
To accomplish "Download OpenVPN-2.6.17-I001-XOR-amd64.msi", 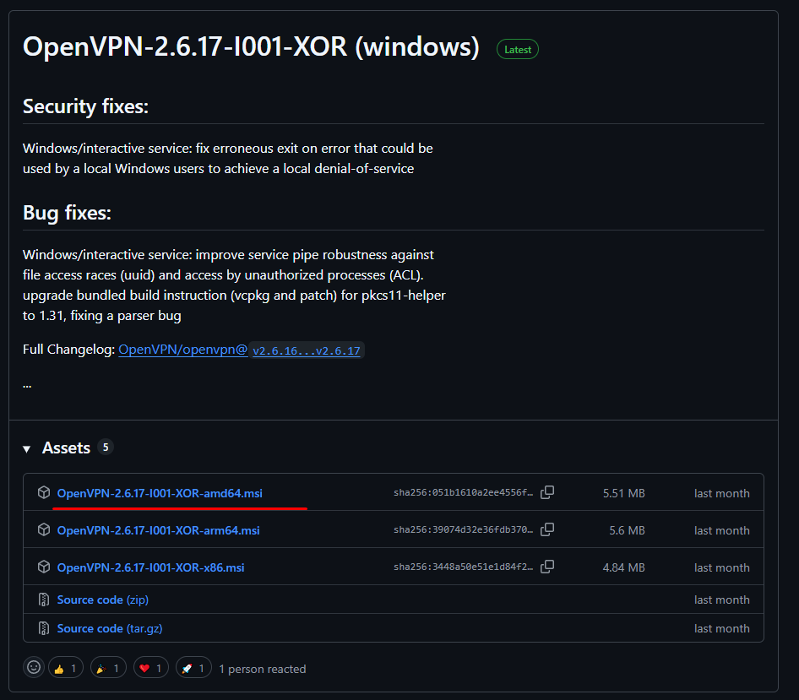I will pyautogui.click(x=160, y=493).
